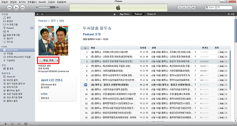Click the Store 검색 search field

click(x=219, y=7)
